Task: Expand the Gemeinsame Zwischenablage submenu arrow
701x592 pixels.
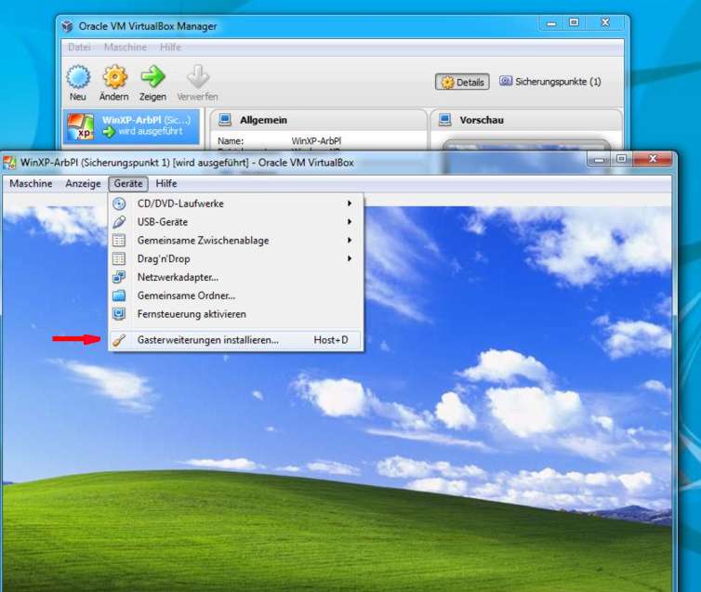Action: (x=350, y=240)
